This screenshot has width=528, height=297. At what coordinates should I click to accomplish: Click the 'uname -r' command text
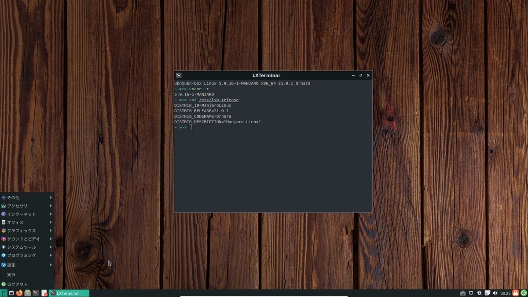point(199,89)
